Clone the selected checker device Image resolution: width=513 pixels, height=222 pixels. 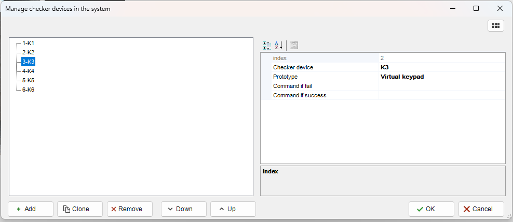click(80, 209)
